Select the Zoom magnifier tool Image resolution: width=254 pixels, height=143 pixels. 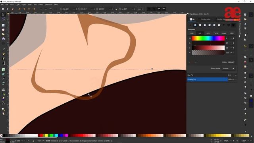[x=3, y=109]
